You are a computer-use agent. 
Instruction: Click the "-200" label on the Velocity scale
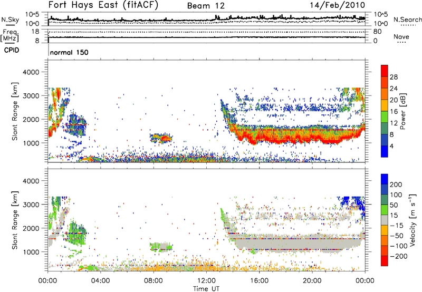398,256
